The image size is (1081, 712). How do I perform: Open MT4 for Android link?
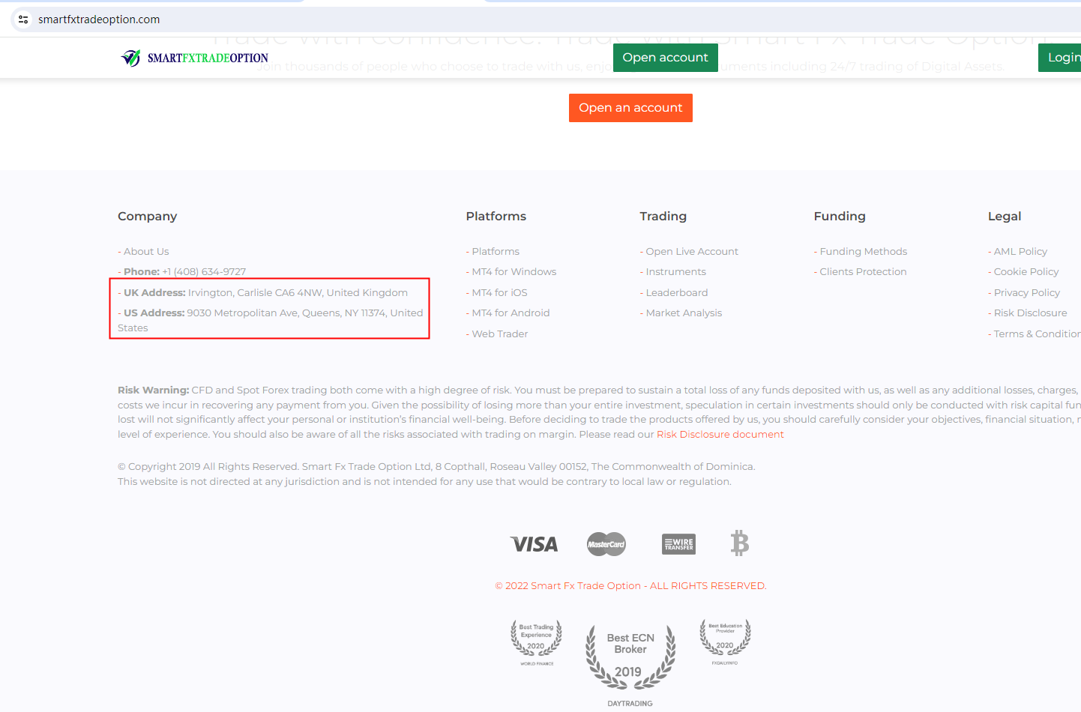tap(511, 313)
